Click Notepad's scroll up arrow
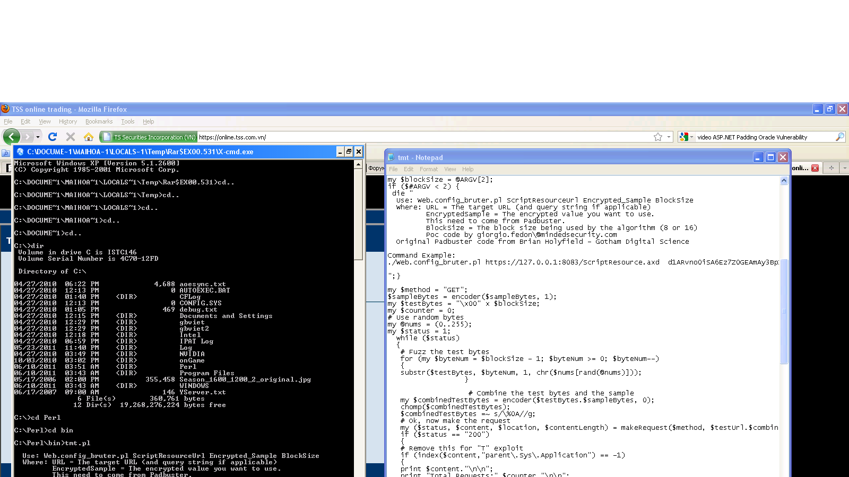 point(784,181)
